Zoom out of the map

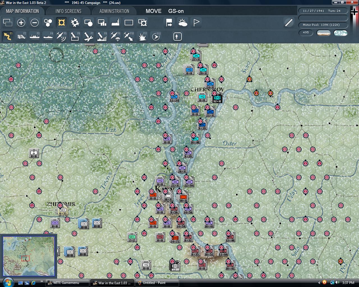(34, 23)
